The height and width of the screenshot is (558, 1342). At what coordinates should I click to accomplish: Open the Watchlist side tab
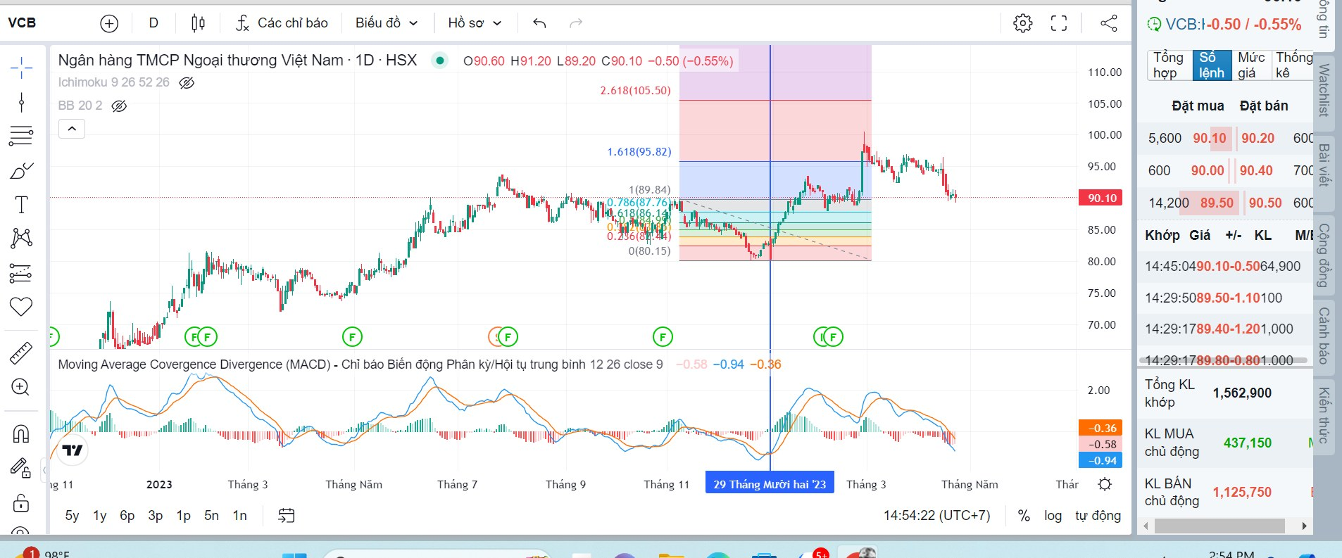click(x=1324, y=90)
